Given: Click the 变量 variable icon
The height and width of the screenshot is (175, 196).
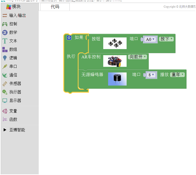Looking at the screenshot, I should click(x=5, y=111).
